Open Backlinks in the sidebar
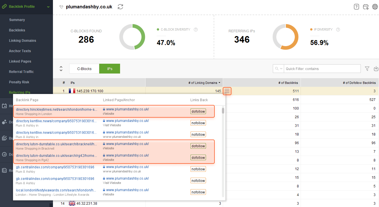 coord(17,30)
